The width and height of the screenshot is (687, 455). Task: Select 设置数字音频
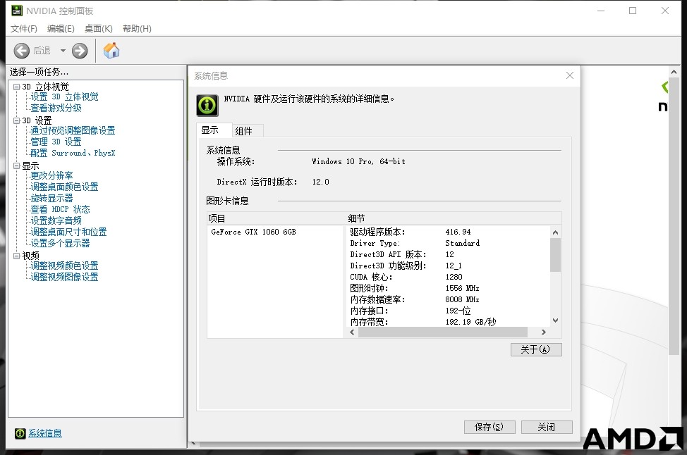[x=56, y=220]
